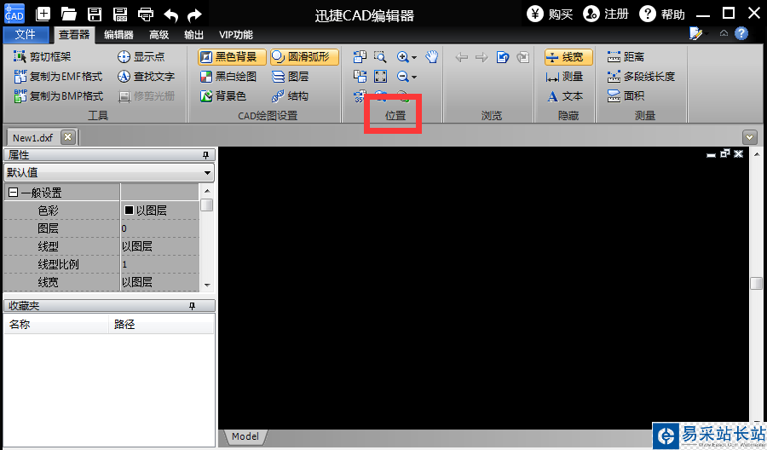Close the New1.dxf document tab
Screen dimensions: 767x450
pyautogui.click(x=68, y=137)
